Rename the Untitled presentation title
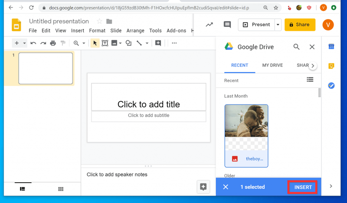Screen dimensions: 347x203 click(59, 21)
